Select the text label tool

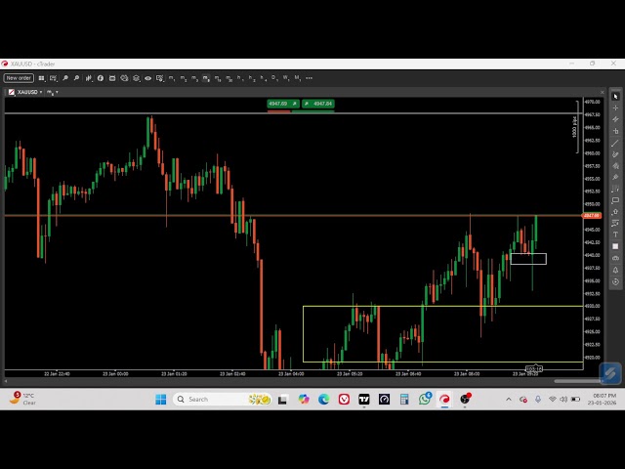pos(615,234)
